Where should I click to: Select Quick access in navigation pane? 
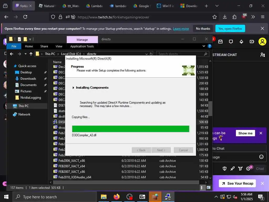tap(27, 66)
